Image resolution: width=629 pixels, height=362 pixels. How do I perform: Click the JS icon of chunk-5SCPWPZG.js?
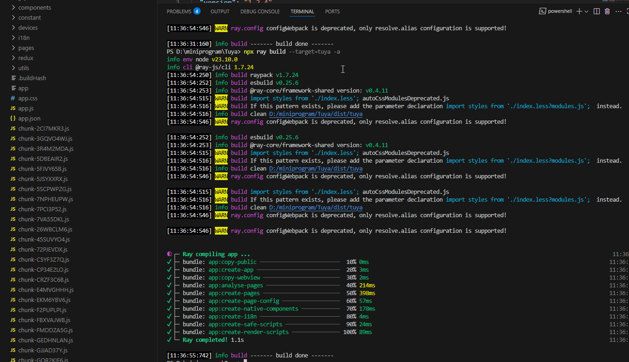point(13,189)
